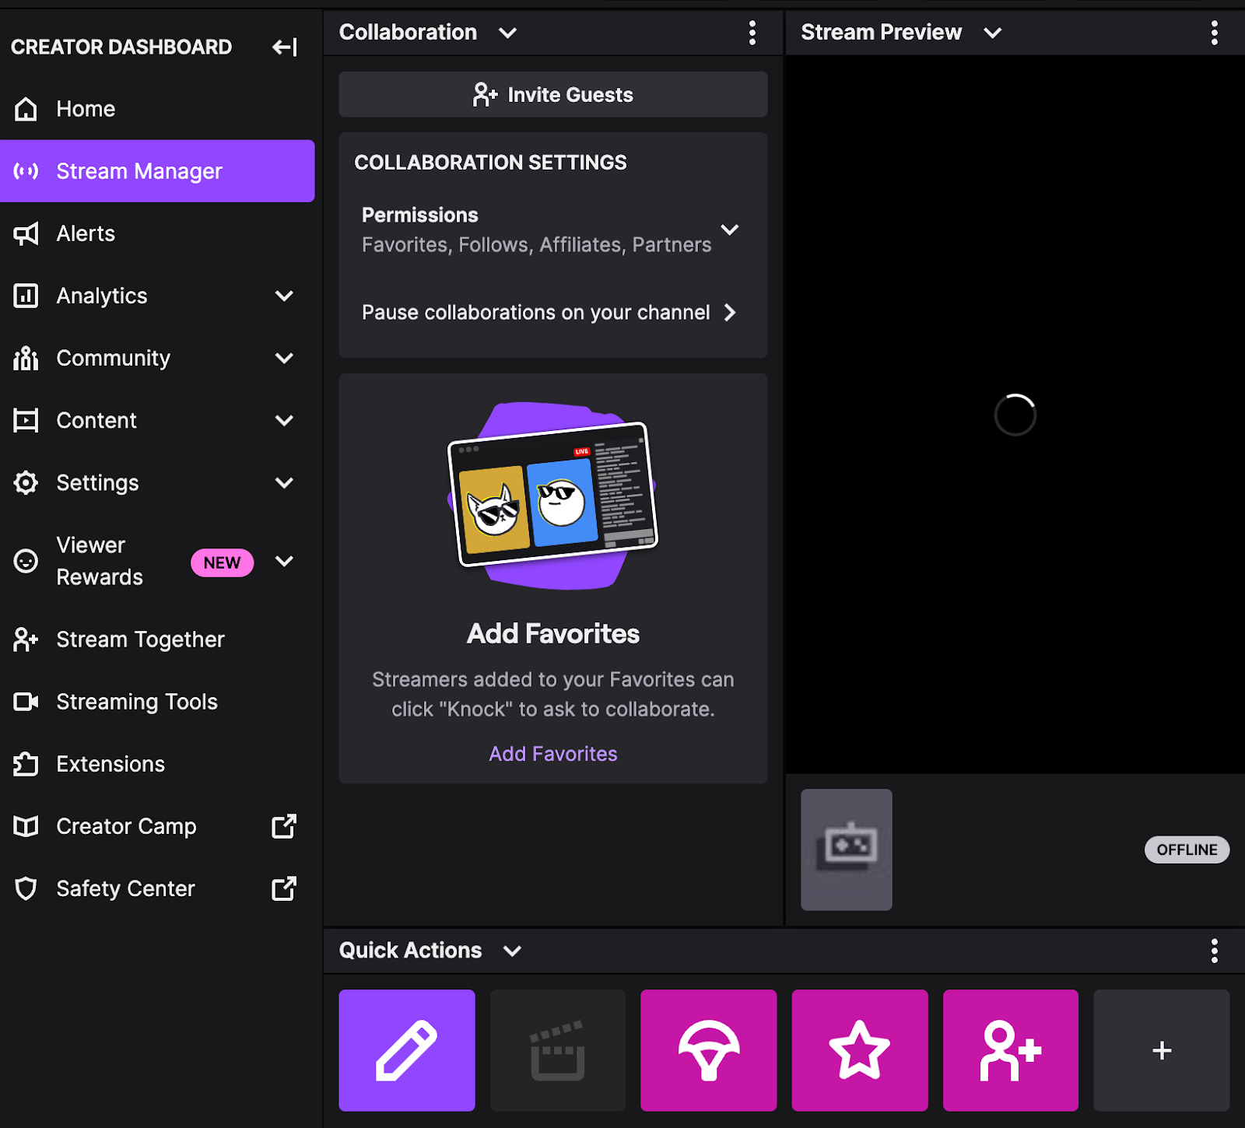
Task: Open Safety Center external link icon
Action: tap(284, 888)
